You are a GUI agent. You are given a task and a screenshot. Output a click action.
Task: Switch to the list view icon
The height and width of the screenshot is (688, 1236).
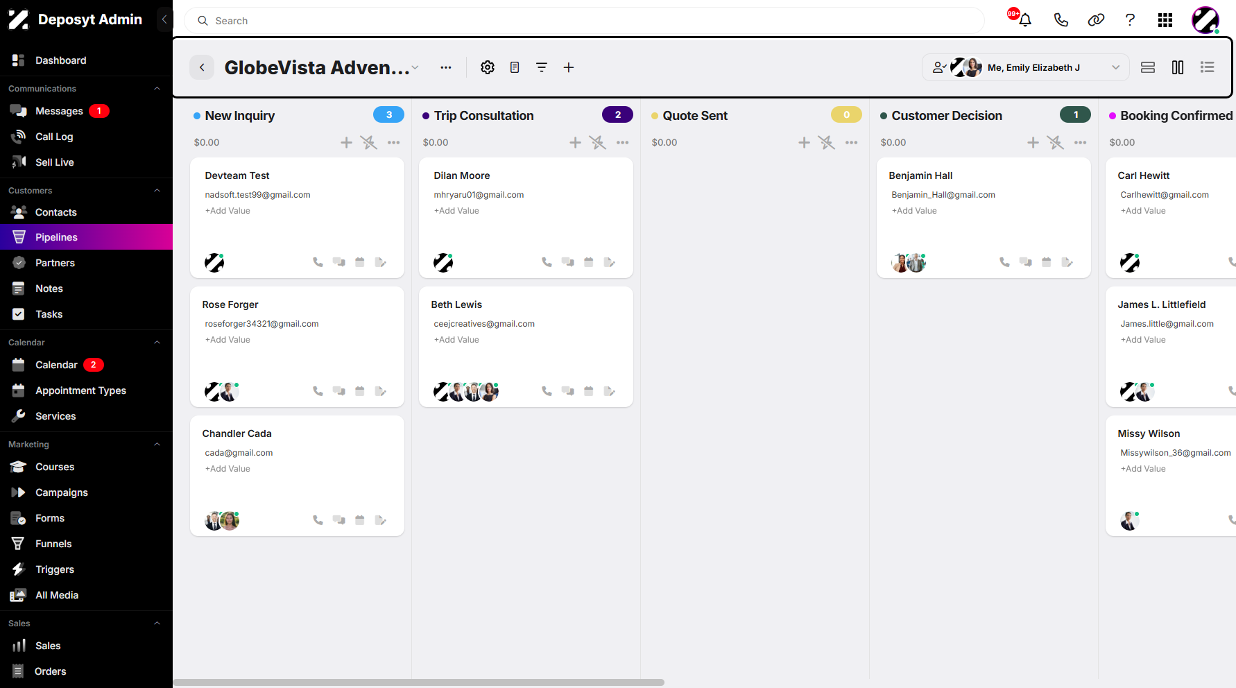pyautogui.click(x=1208, y=67)
